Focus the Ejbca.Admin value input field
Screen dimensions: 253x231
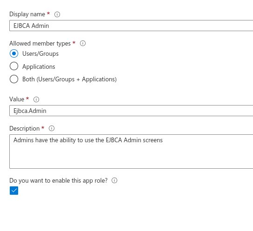(131, 111)
